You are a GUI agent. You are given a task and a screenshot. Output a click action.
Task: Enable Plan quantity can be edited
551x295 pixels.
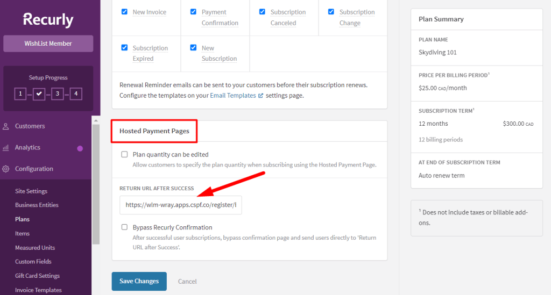pos(124,154)
